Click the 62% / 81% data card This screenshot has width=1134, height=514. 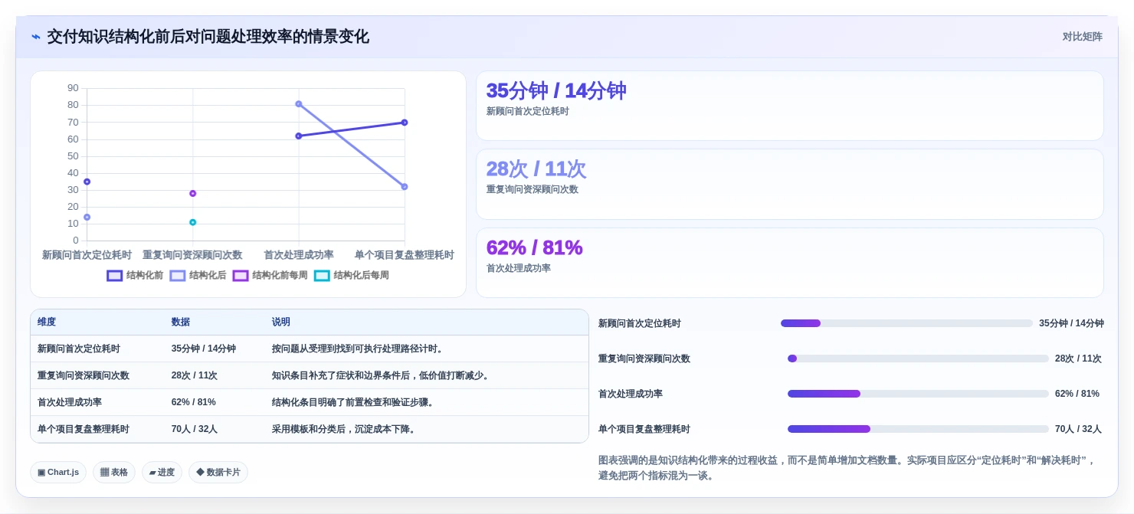(790, 263)
